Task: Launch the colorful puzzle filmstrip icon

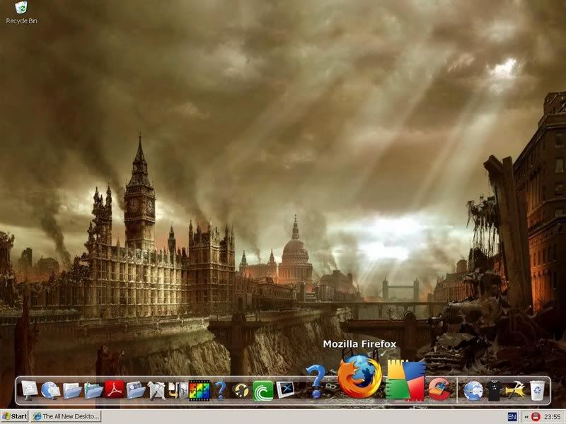Action: (x=200, y=391)
